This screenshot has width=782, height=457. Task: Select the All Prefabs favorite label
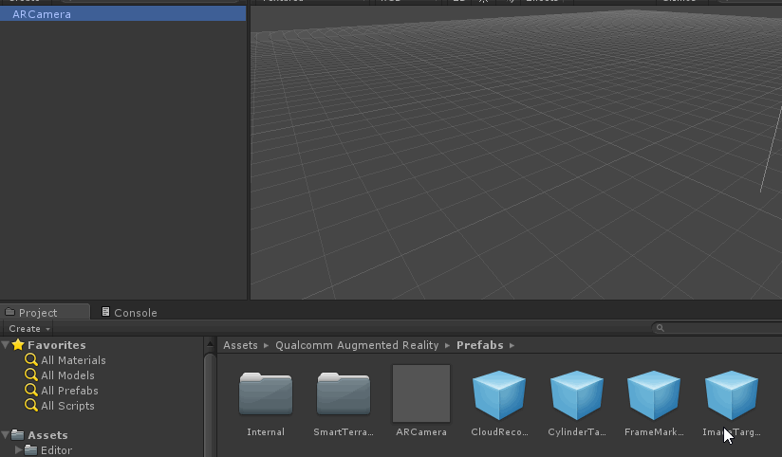[69, 391]
